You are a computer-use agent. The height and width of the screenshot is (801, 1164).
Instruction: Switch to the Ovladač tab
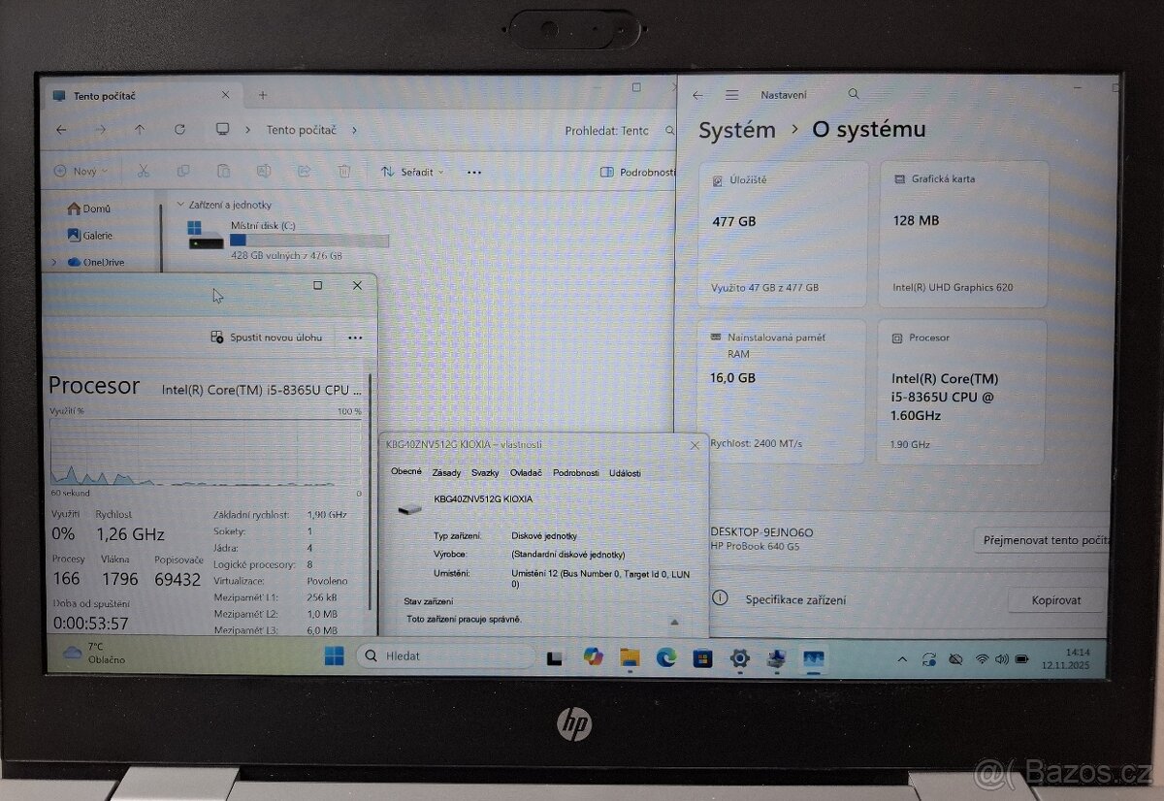tap(527, 473)
